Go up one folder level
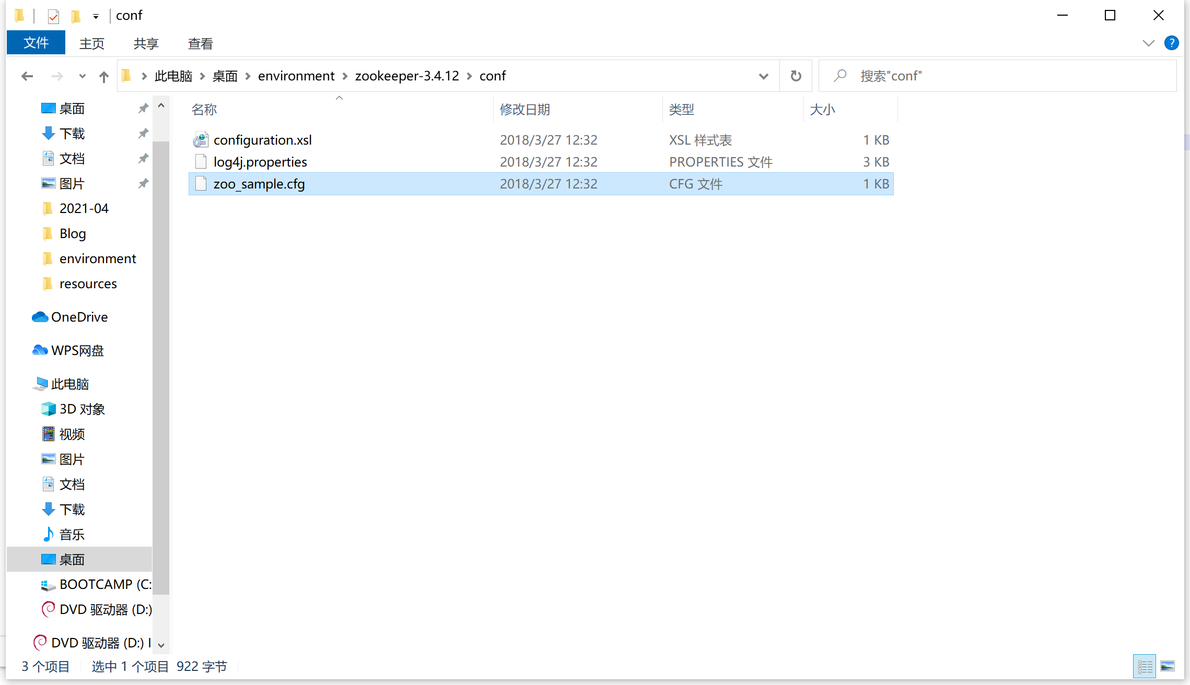 point(104,77)
